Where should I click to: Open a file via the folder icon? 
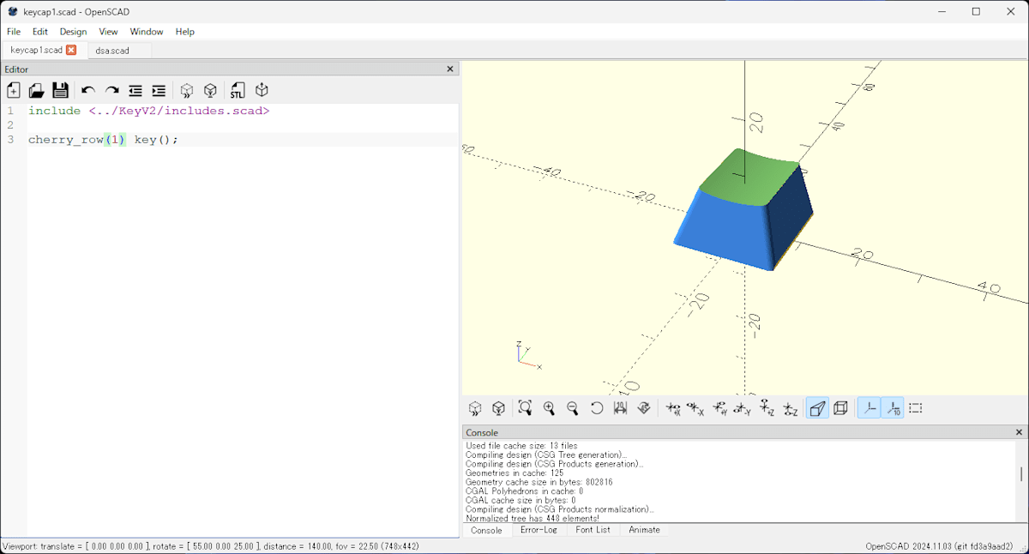(37, 90)
